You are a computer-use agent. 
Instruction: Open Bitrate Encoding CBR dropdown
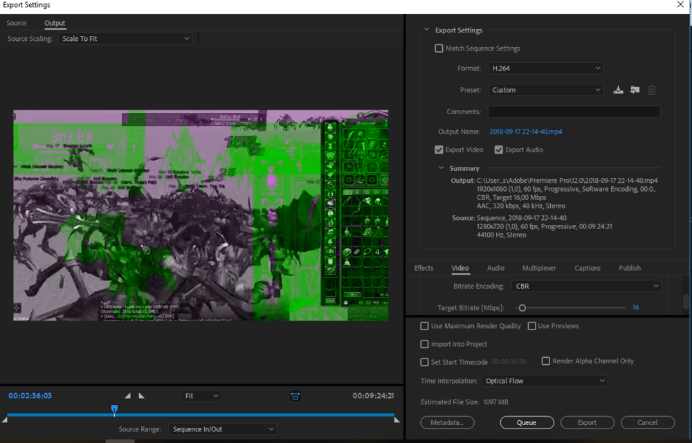(x=586, y=287)
